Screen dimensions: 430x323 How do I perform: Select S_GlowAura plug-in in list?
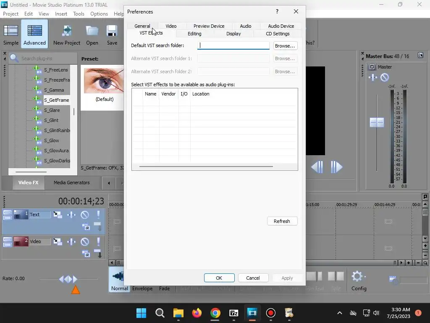(x=56, y=151)
